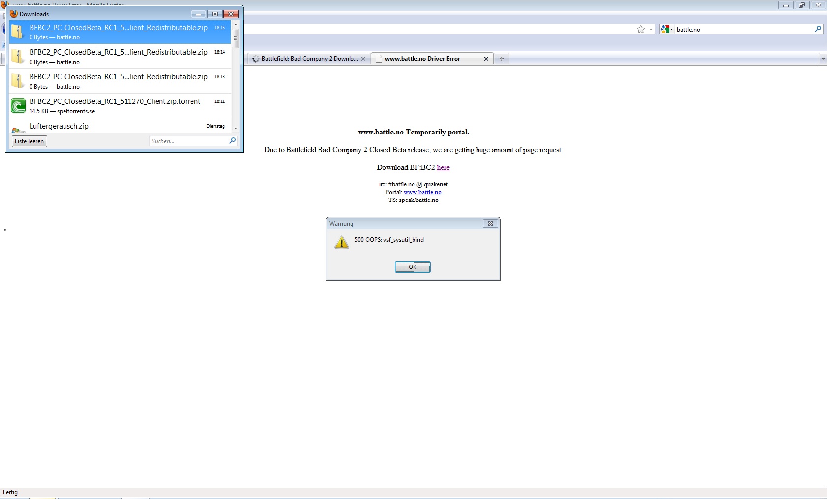Close the www.battle.no Driver Error tab
The height and width of the screenshot is (499, 829).
click(x=486, y=59)
